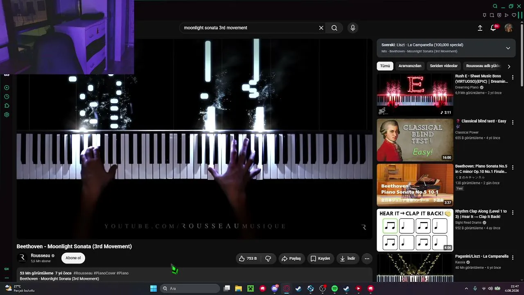Show hidden system tray icons
Screen dimensions: 524x295
pos(466,288)
